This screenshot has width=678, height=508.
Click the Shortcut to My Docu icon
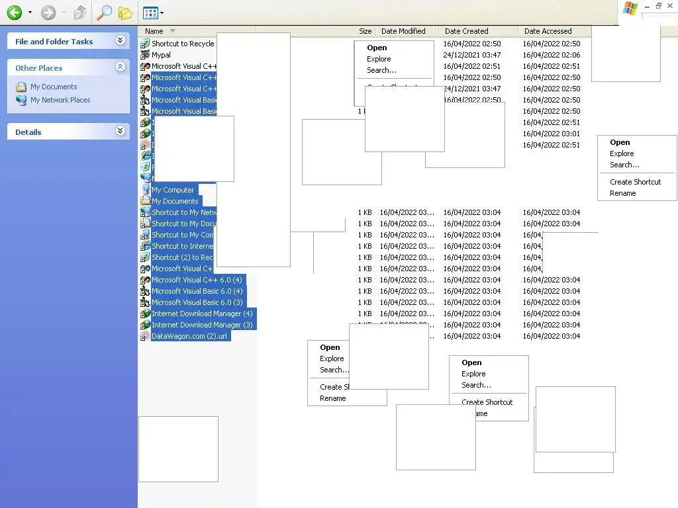tap(145, 224)
